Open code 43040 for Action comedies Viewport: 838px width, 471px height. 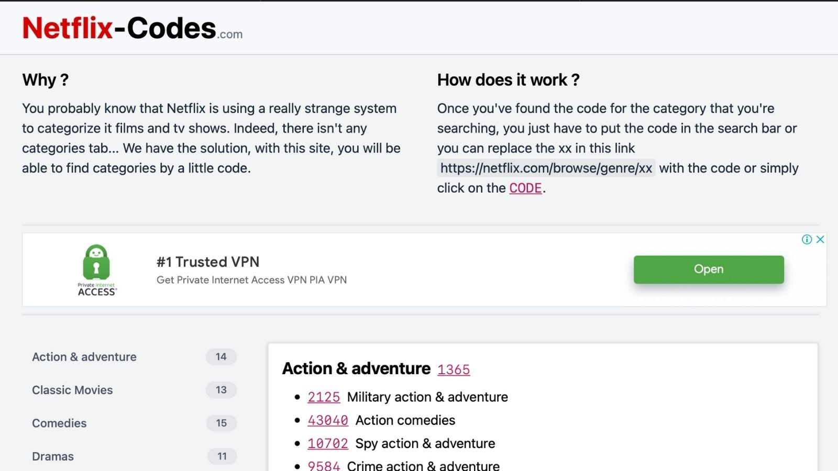(328, 420)
